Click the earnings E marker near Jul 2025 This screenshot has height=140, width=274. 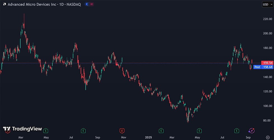(237, 130)
